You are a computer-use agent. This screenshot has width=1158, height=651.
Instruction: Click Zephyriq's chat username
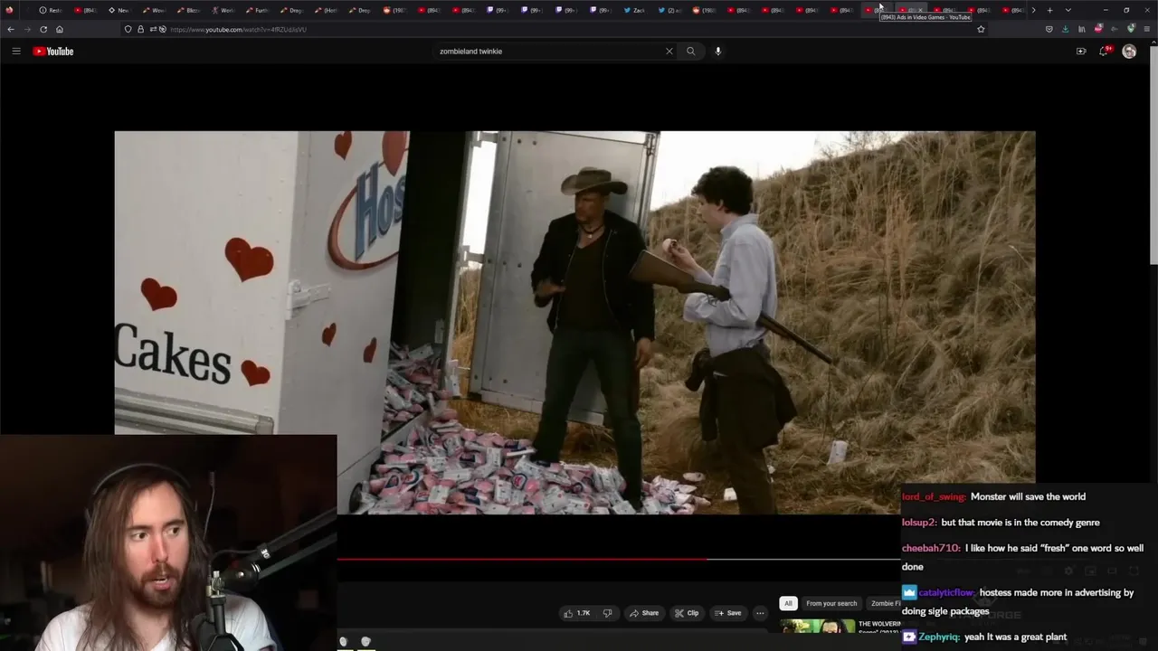(938, 637)
